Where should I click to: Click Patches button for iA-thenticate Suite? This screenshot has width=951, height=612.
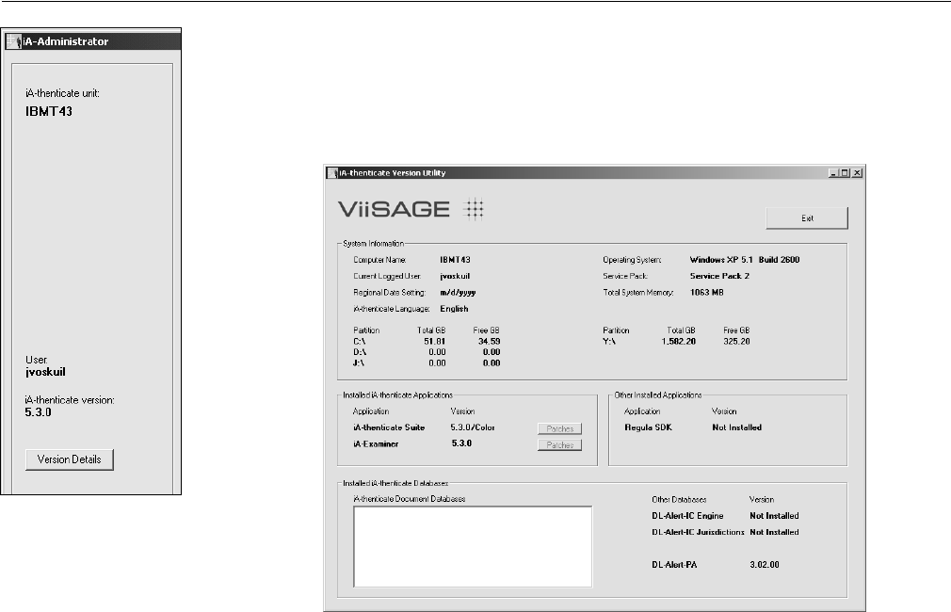560,428
